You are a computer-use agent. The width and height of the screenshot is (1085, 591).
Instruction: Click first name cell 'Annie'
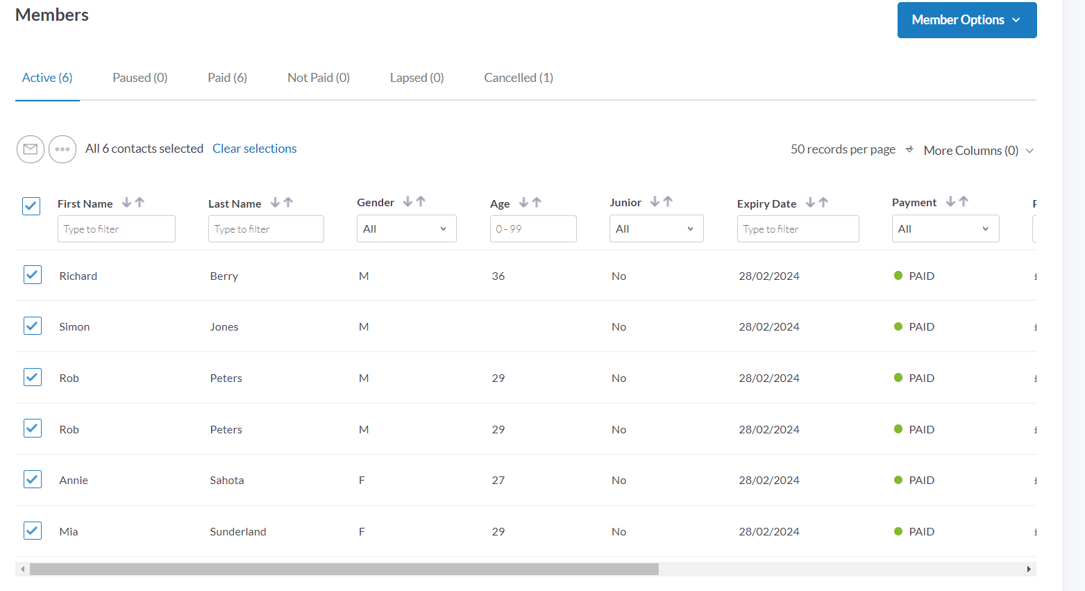point(74,480)
